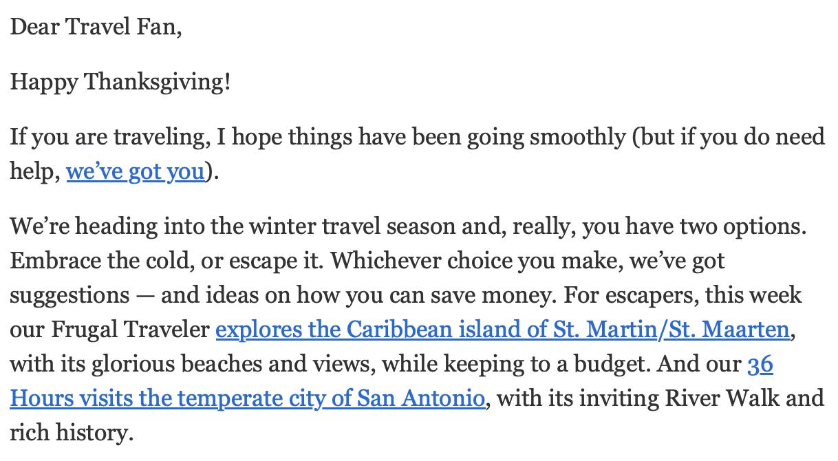The image size is (838, 461).
Task: Follow the 36 Hours San Antonio link
Action: tap(248, 398)
